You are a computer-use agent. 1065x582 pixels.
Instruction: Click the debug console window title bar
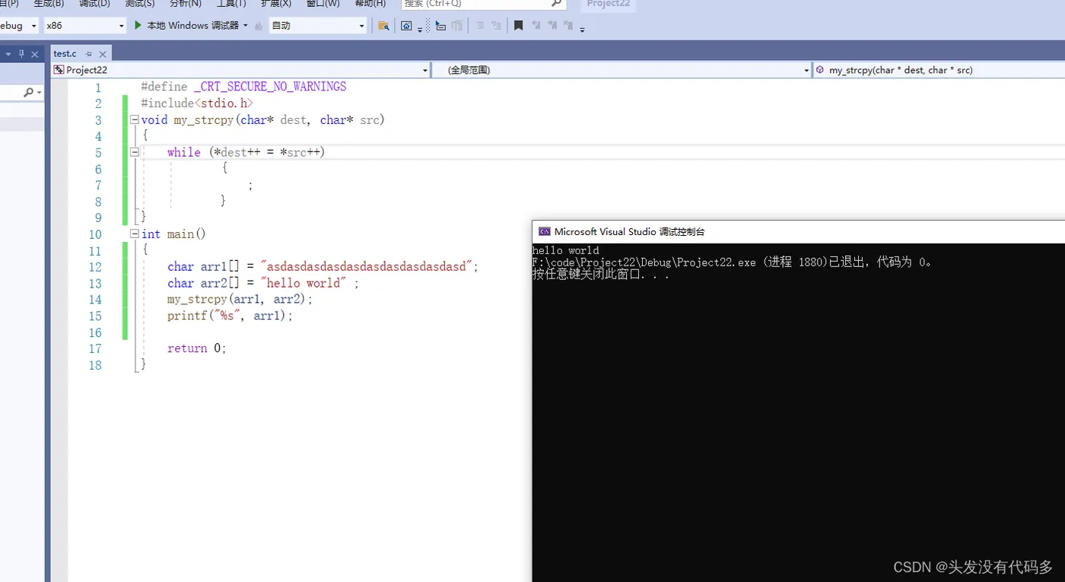(799, 232)
